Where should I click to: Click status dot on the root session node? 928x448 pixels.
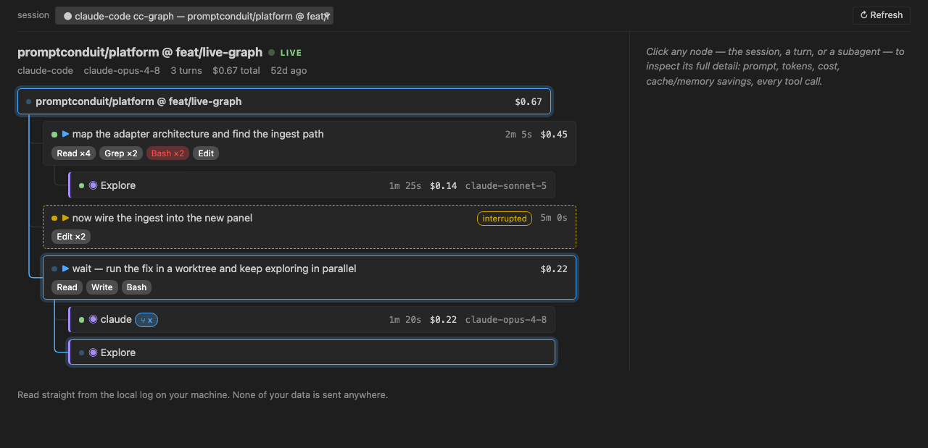pos(28,102)
